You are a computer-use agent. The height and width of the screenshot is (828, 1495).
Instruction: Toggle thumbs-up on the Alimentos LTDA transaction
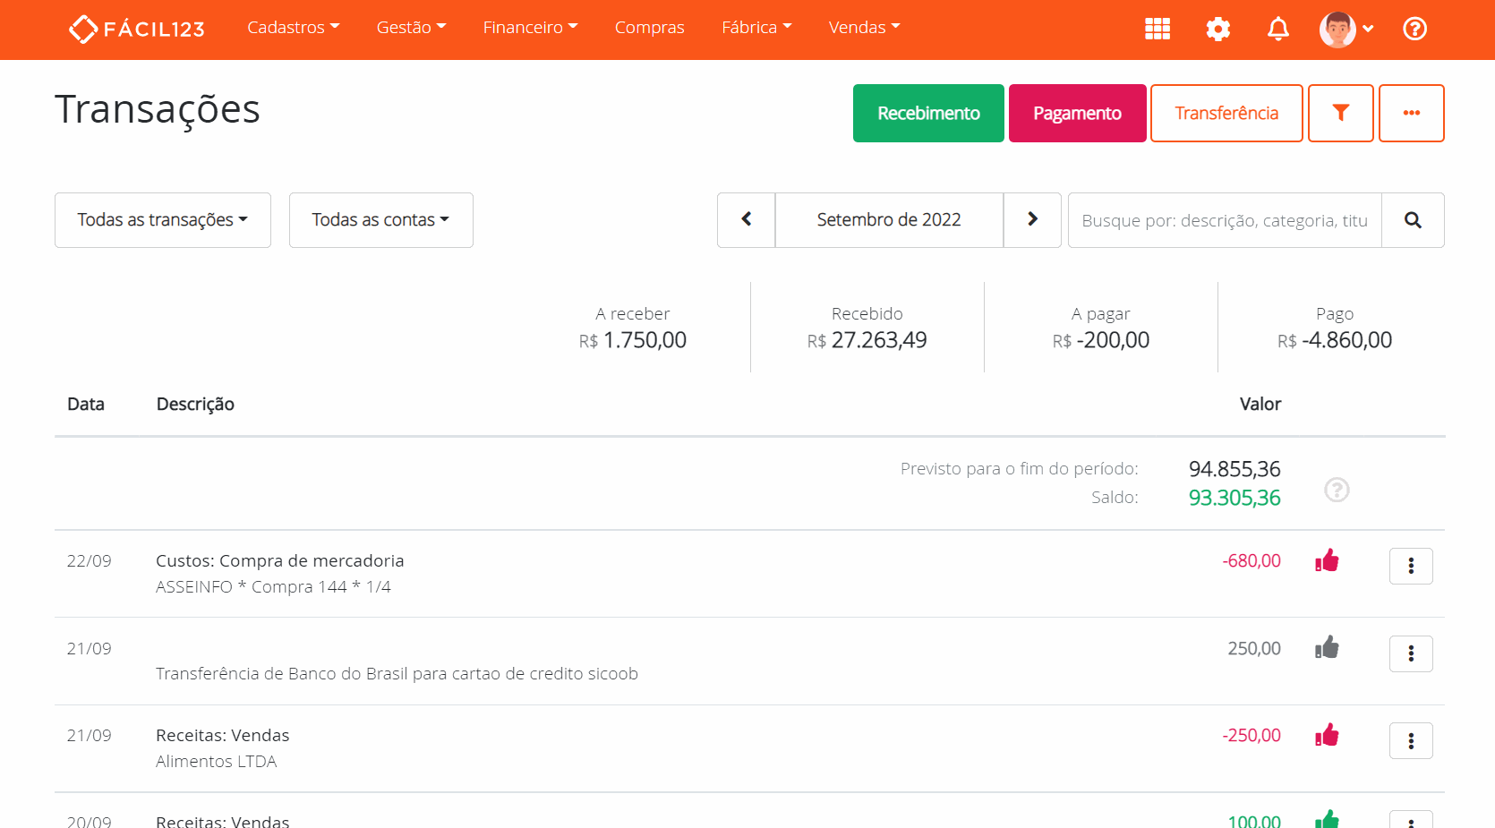1327,735
